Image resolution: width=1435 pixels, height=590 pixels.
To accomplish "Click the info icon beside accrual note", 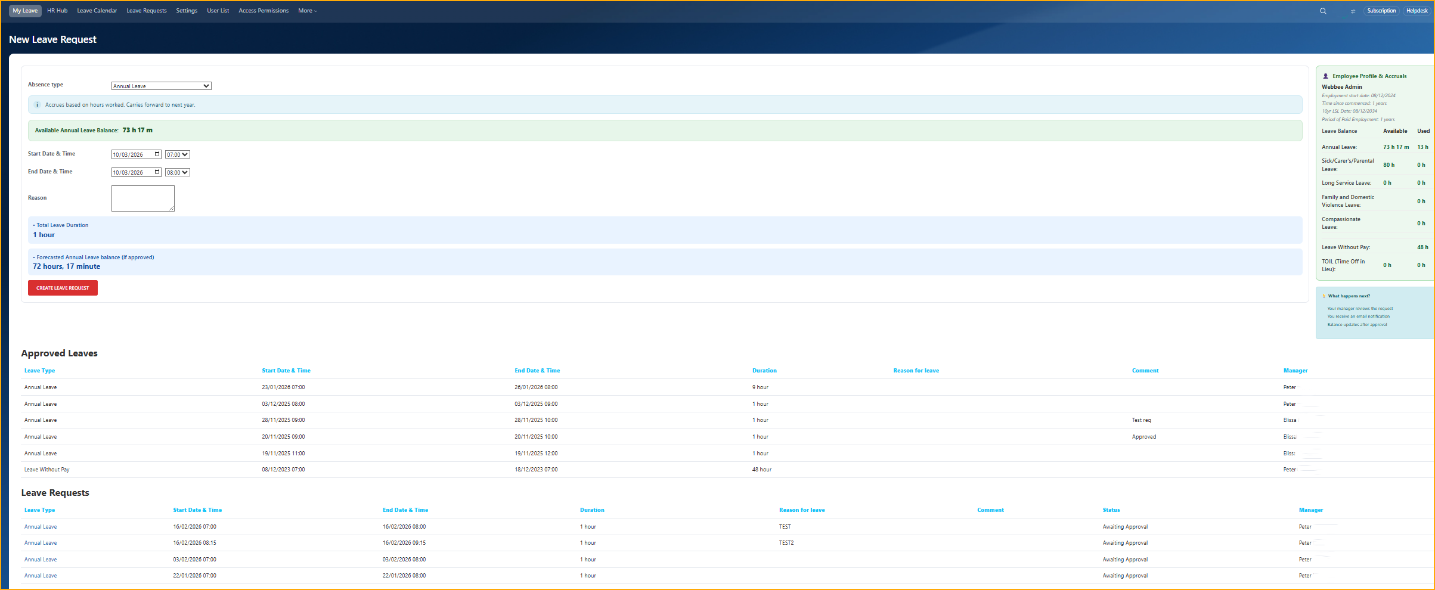I will click(37, 105).
